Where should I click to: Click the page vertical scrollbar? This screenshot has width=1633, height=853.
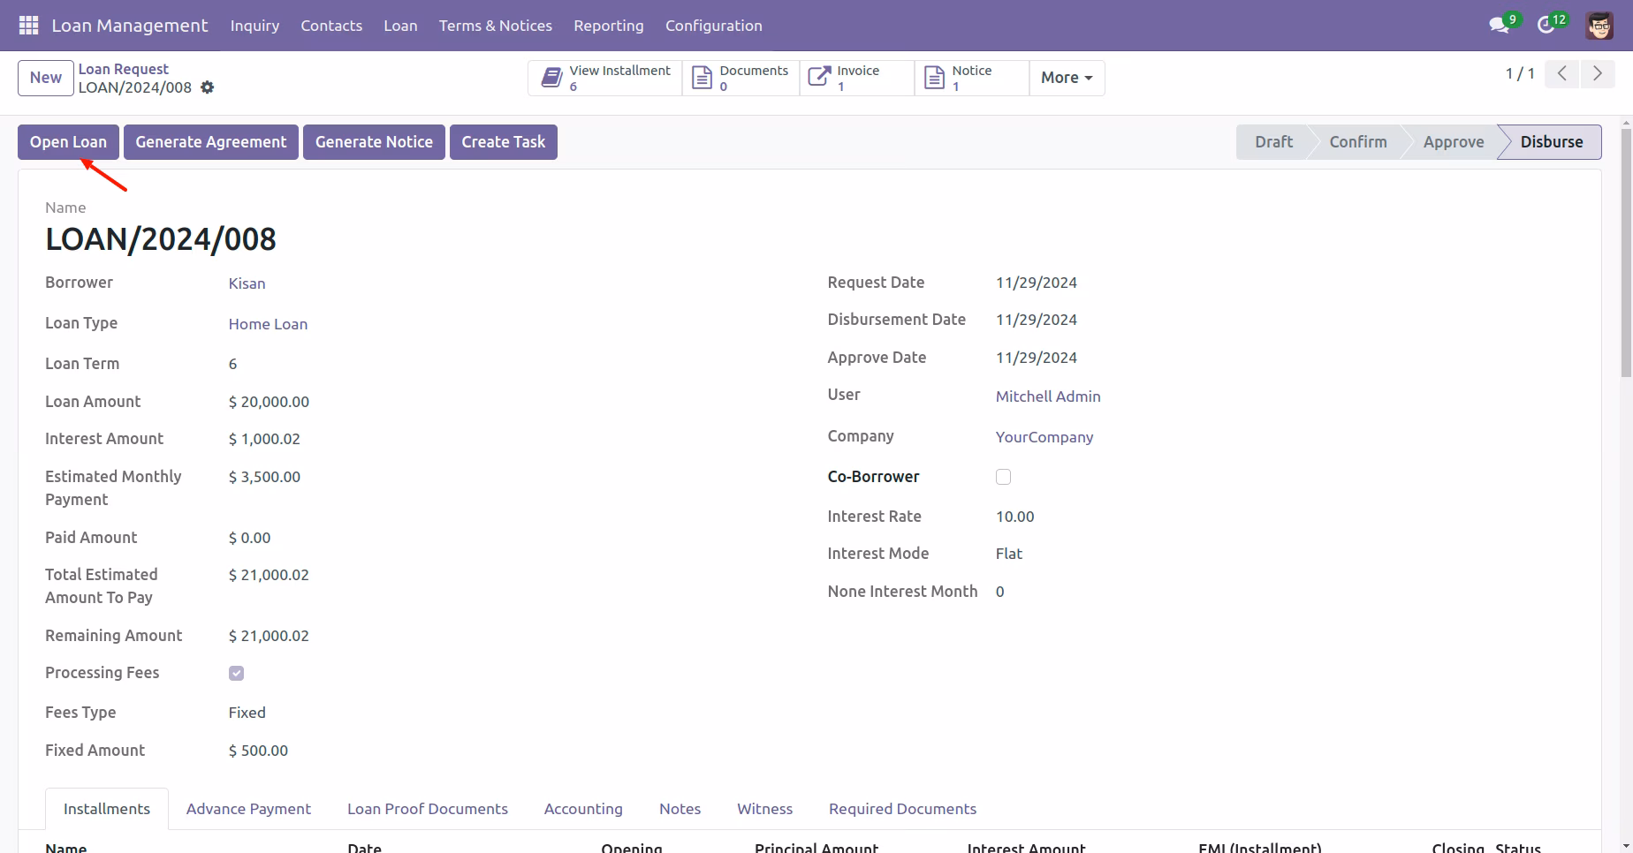[x=1626, y=254]
